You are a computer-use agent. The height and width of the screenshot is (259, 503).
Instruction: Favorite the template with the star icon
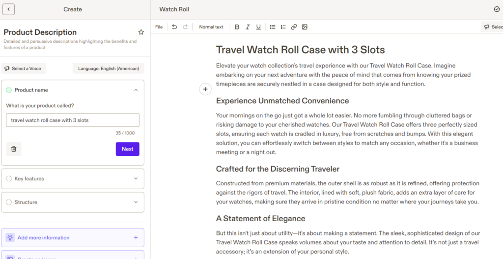(141, 32)
